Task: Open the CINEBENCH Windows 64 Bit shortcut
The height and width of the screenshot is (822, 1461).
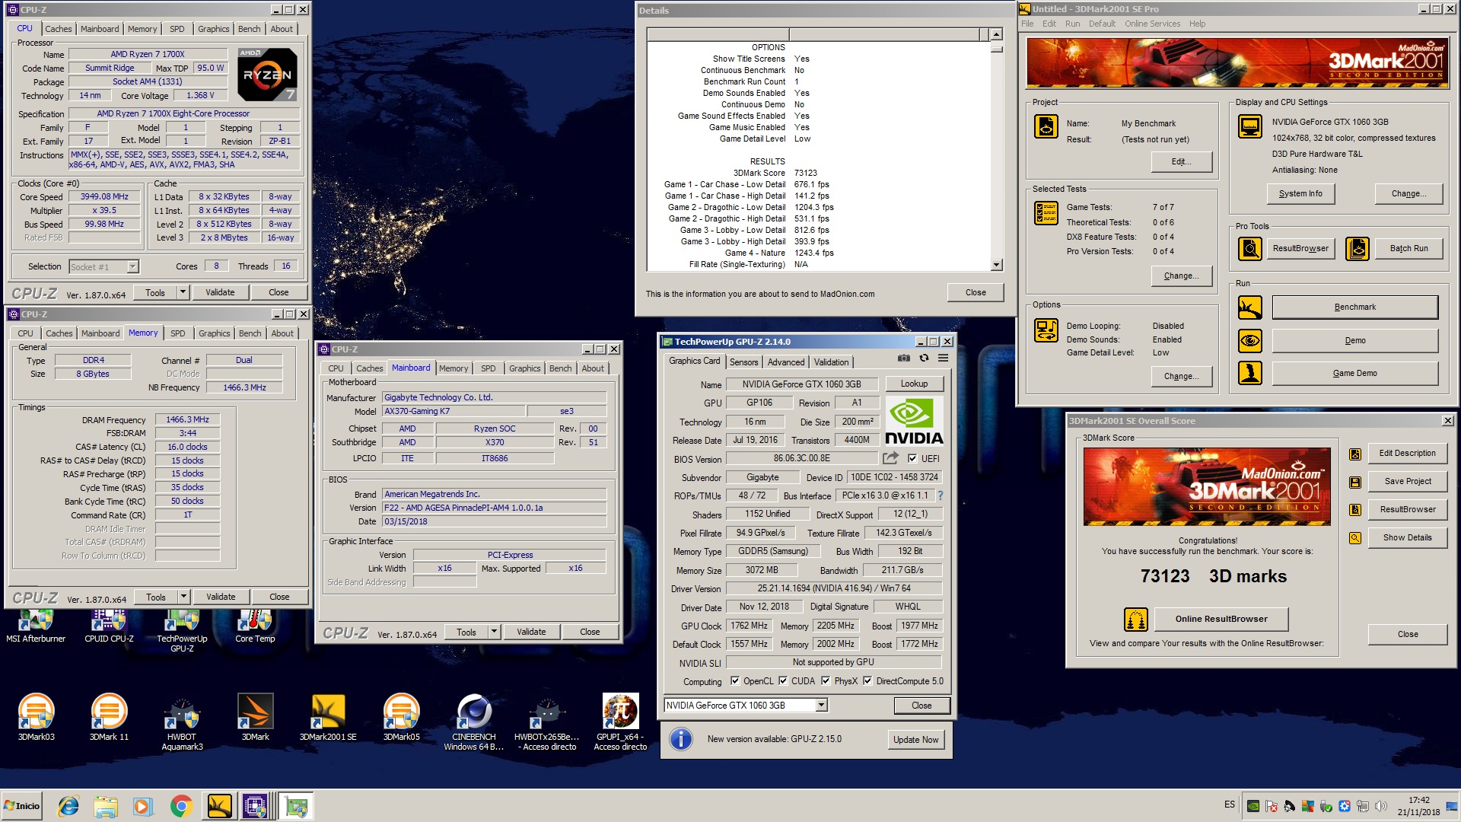Action: pyautogui.click(x=473, y=722)
